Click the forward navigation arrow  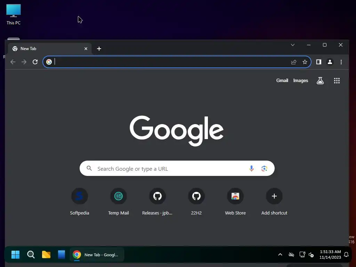[x=24, y=62]
